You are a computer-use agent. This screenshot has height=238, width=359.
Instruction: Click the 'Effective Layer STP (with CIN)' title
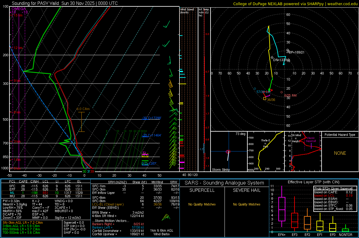click(x=313, y=182)
